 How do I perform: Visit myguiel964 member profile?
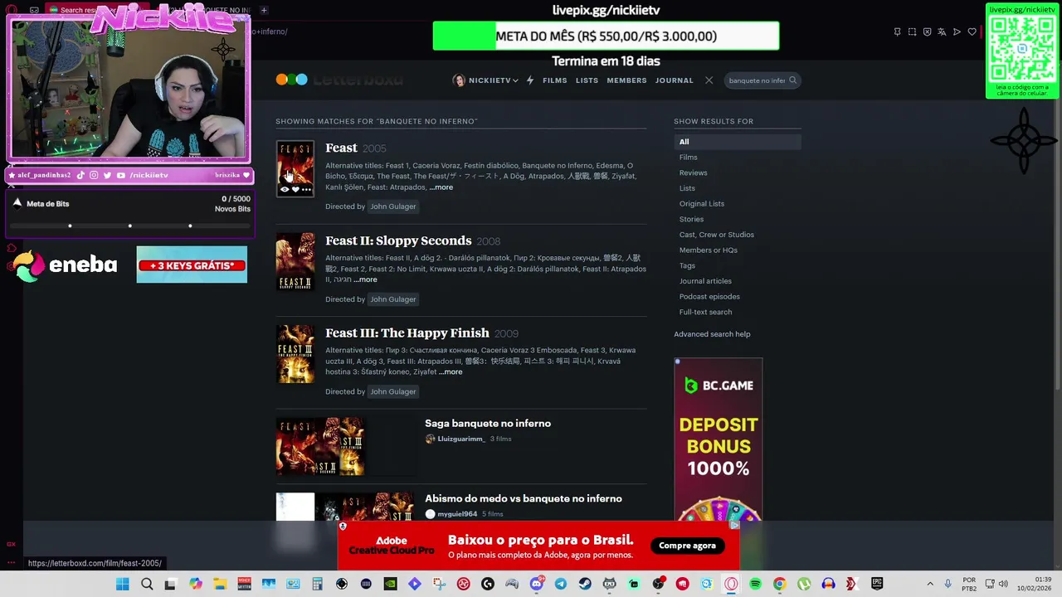457,514
